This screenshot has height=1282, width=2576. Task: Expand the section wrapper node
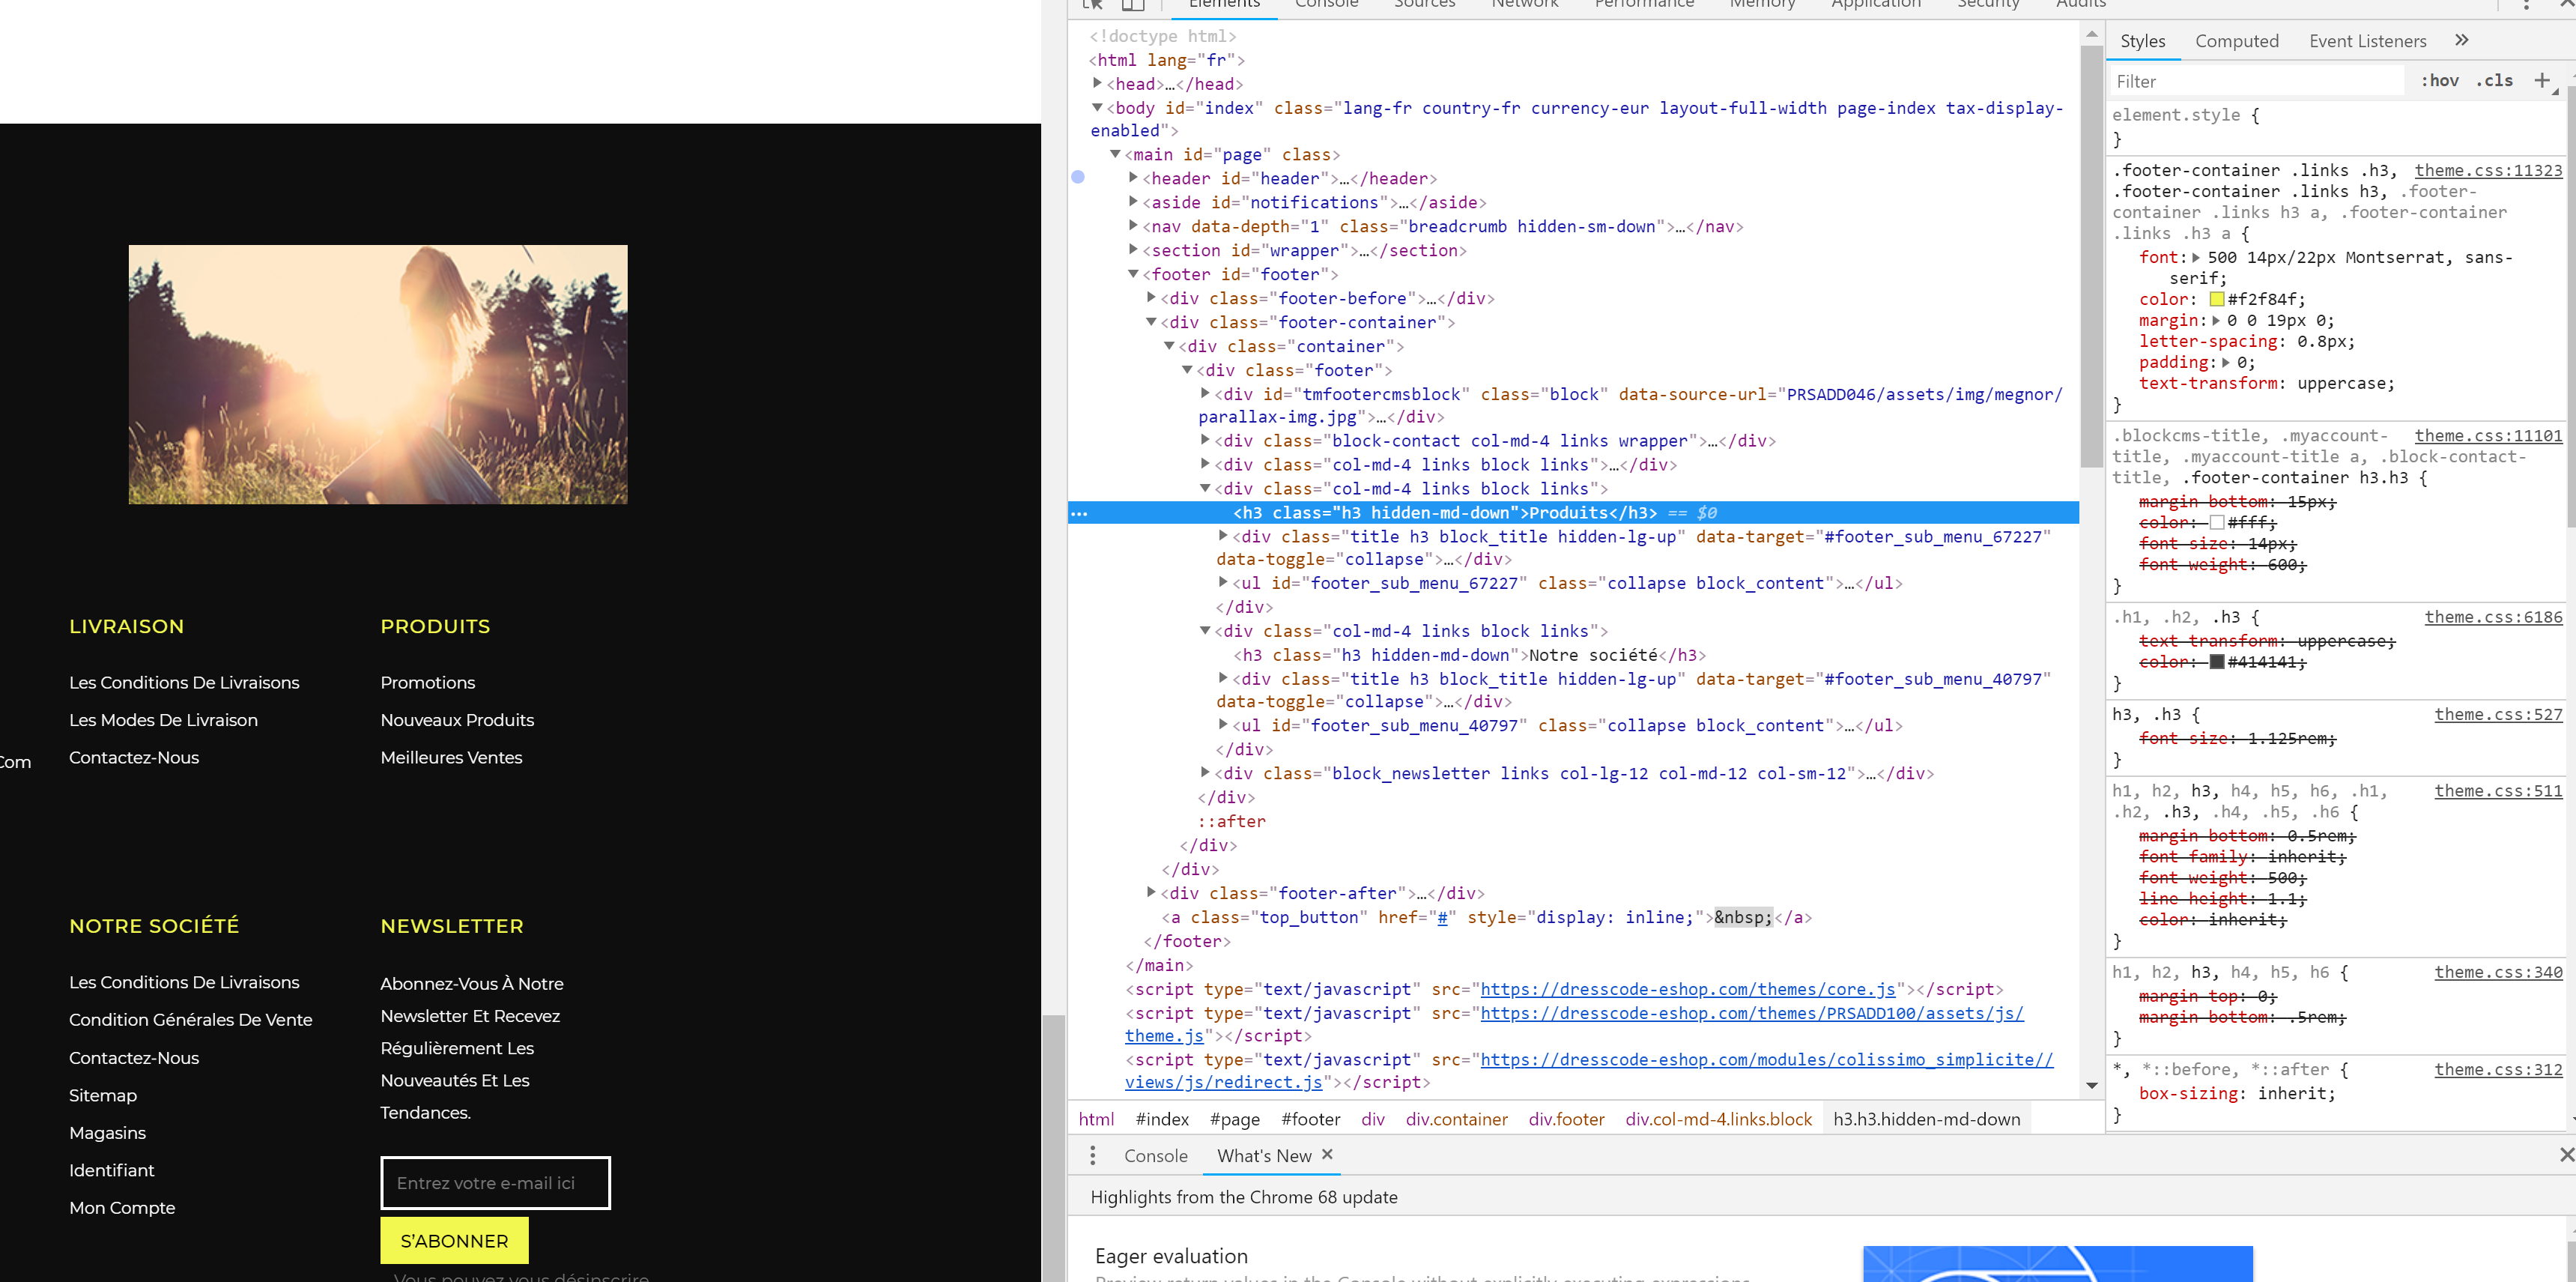coord(1134,250)
